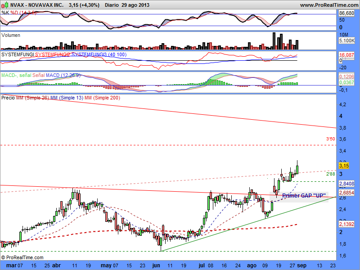360x270 pixels.
Task: Click the sep label on the time axis
Action: tap(301, 265)
